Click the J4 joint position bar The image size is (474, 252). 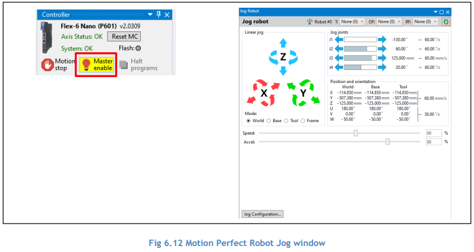coord(361,67)
